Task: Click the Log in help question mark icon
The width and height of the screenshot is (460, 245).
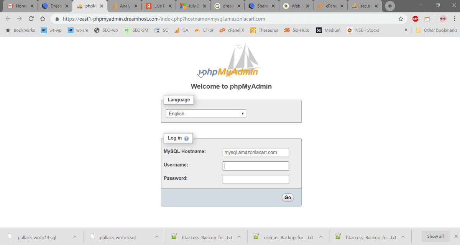Action: [x=186, y=138]
